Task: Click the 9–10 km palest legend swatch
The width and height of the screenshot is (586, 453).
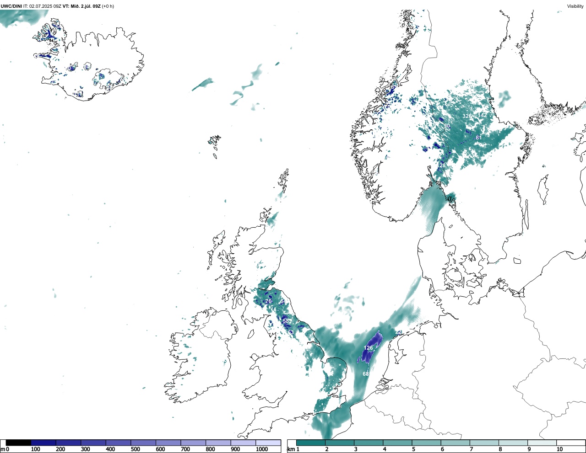Action: (542, 442)
